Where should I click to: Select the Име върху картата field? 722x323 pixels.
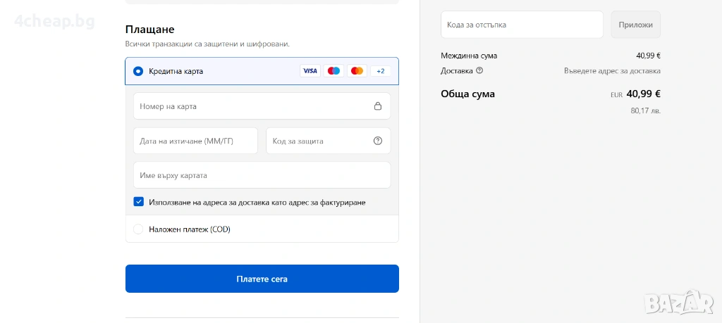pyautogui.click(x=262, y=175)
